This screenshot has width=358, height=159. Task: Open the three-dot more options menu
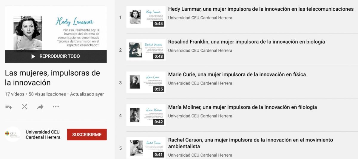point(56,107)
